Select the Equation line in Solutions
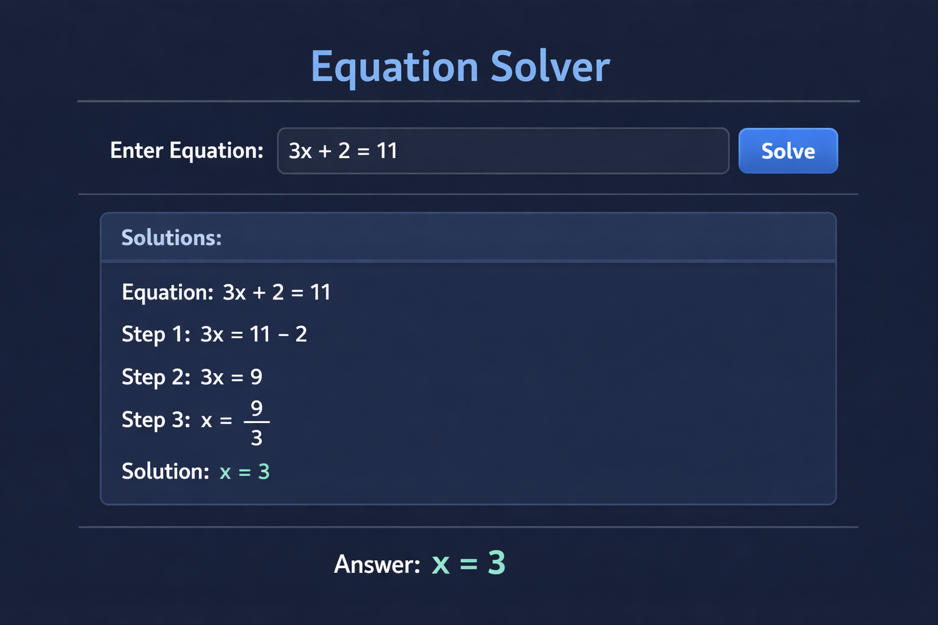 (226, 292)
